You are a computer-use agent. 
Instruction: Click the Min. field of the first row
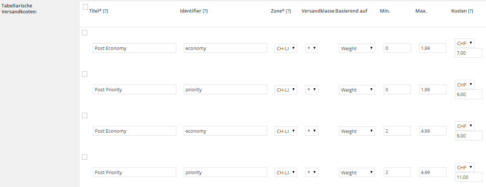397,48
